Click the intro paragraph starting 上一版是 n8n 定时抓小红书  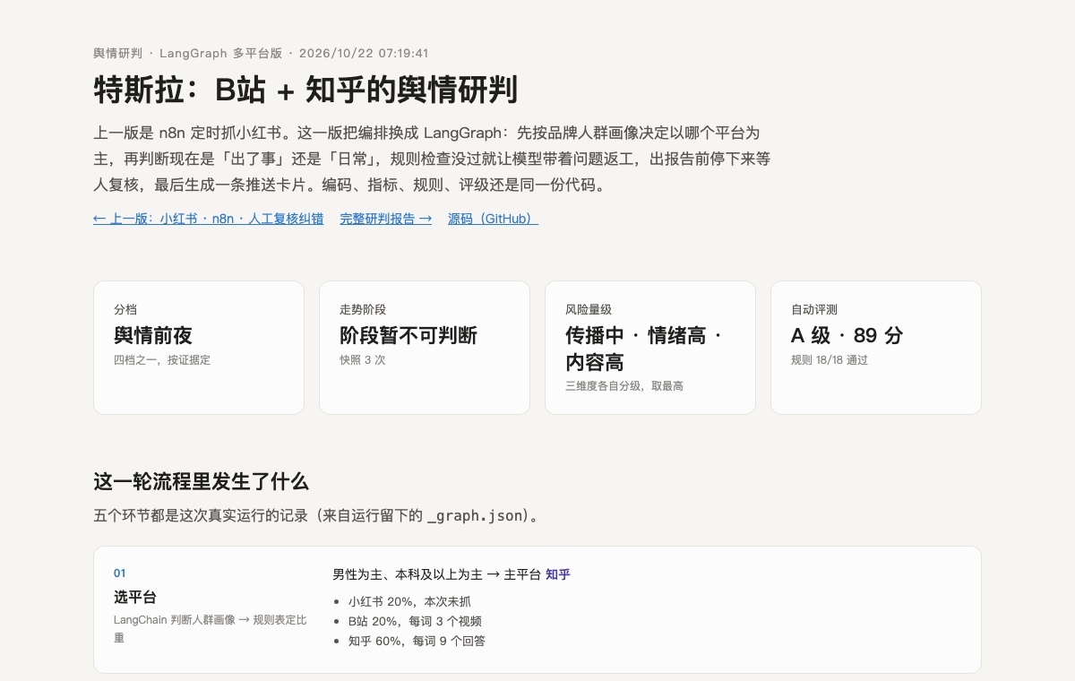tap(432, 159)
